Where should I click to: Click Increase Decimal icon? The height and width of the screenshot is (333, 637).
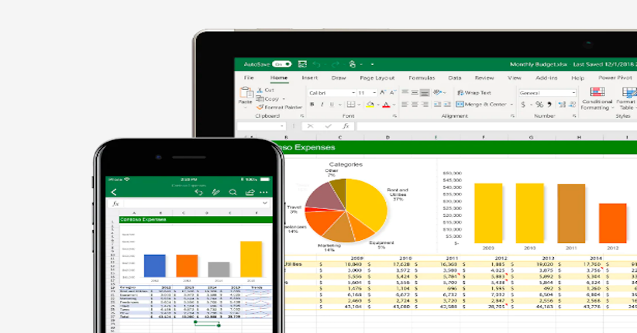[562, 105]
